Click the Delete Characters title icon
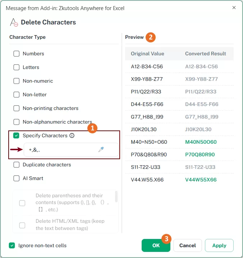This screenshot has height=258, width=243. [14, 22]
